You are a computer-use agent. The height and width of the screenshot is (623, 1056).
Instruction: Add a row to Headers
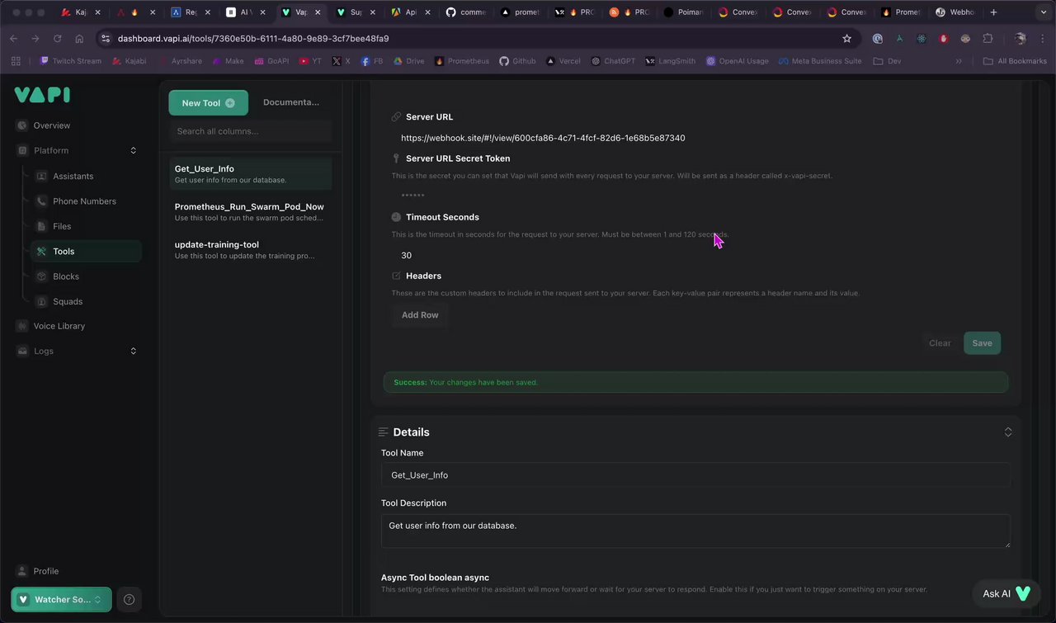[x=420, y=315]
